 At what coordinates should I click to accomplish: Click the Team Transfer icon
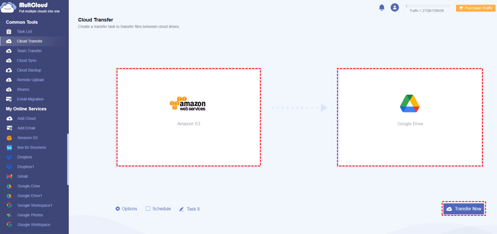click(x=9, y=51)
